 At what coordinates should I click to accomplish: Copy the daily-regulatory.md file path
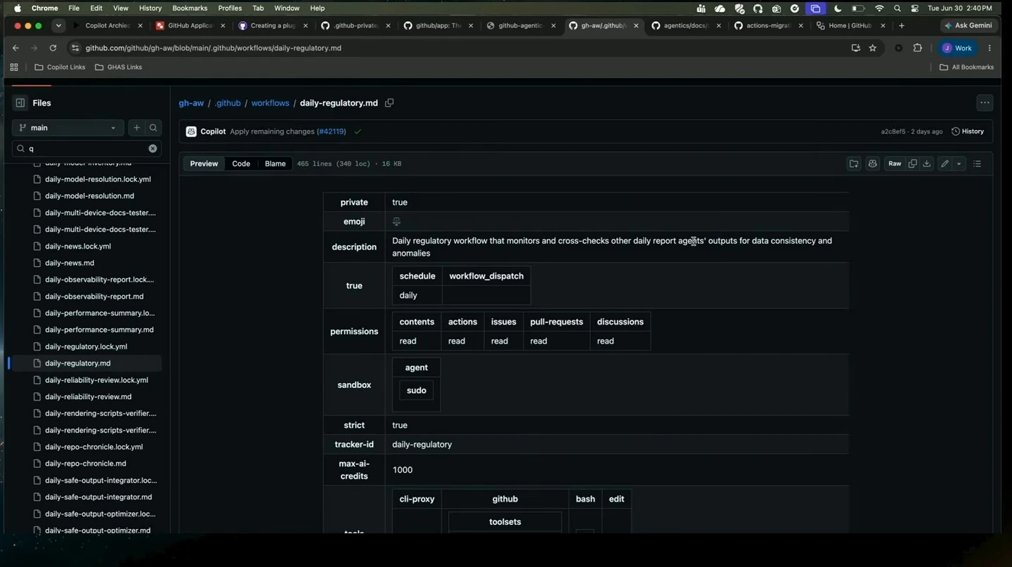point(389,103)
